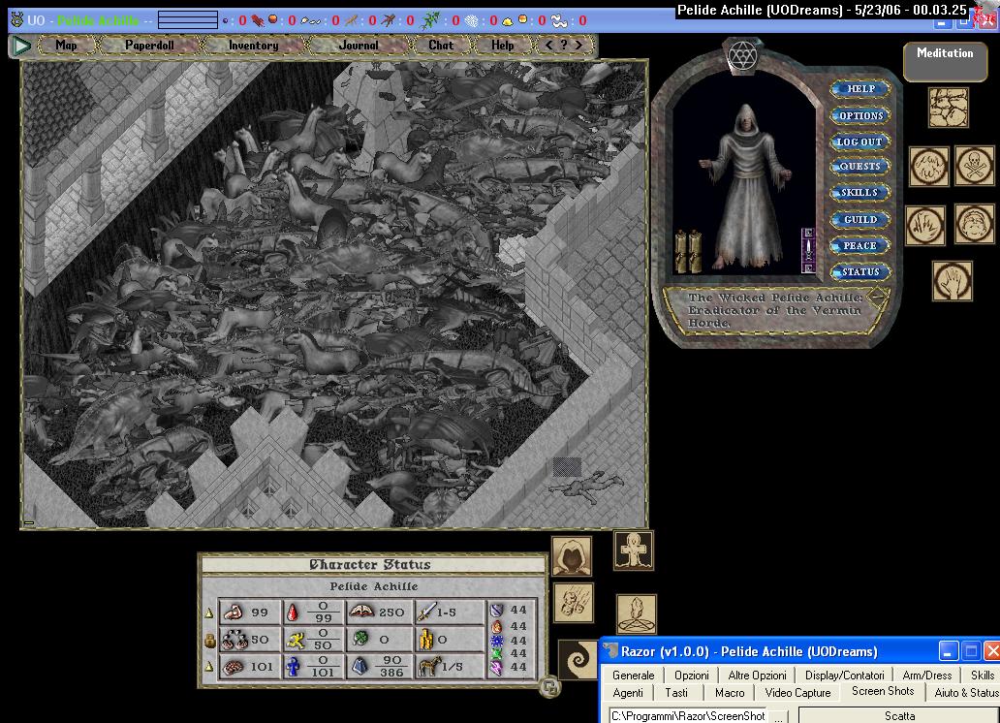Cast the skull and crossbones spell icon
This screenshot has width=1000, height=723.
coord(974,167)
